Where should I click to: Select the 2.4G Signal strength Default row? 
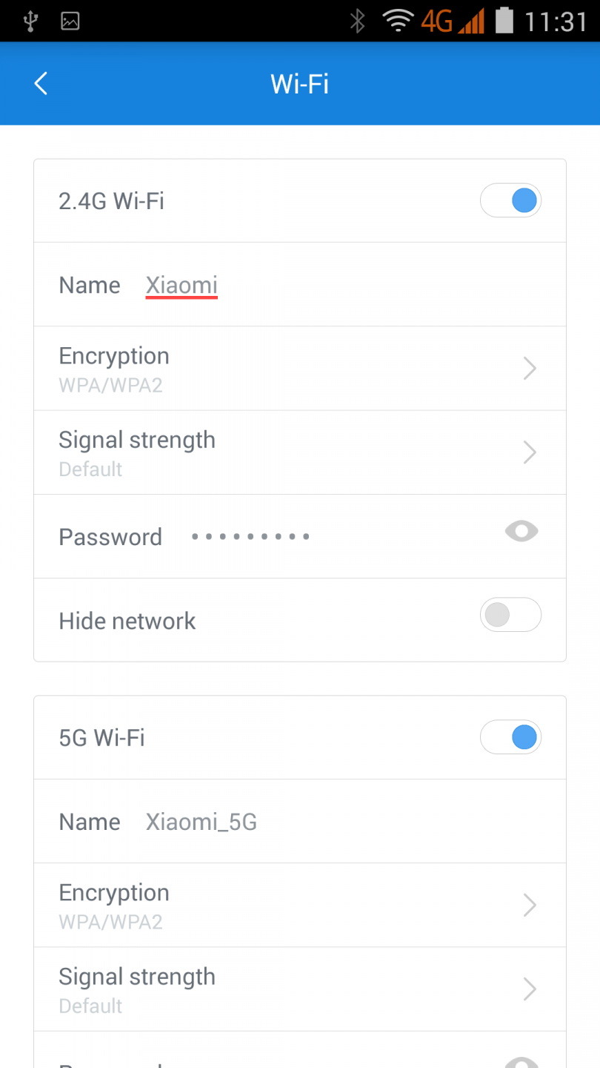click(x=281, y=452)
